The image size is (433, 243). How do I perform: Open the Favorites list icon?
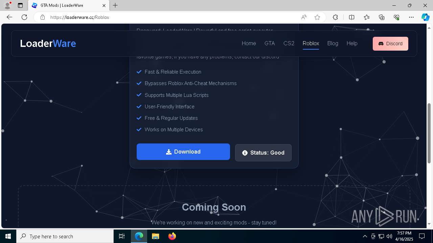point(367,17)
